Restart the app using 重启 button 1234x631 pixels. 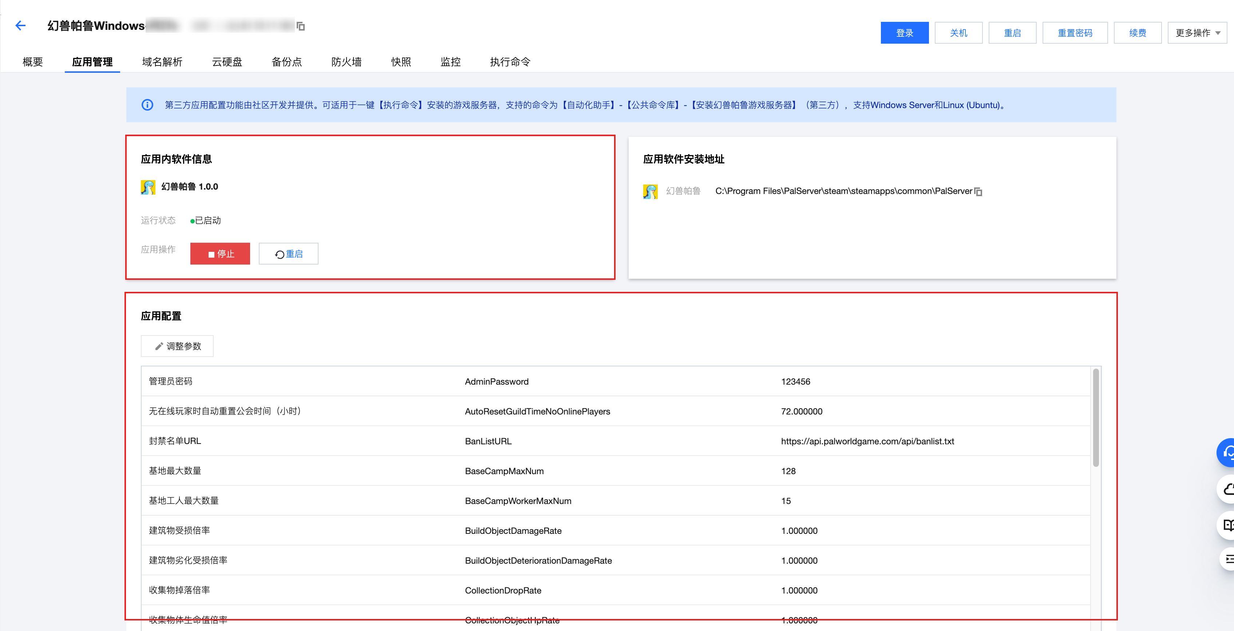[x=288, y=253]
